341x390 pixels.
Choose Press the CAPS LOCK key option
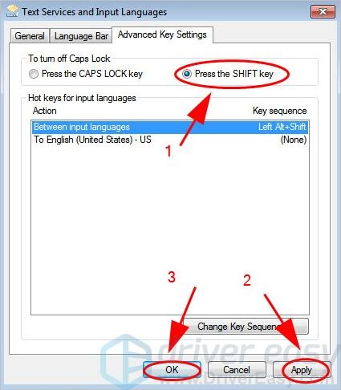click(x=86, y=74)
